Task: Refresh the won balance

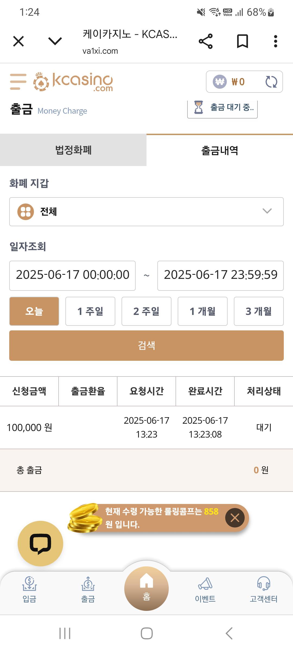Action: click(271, 82)
